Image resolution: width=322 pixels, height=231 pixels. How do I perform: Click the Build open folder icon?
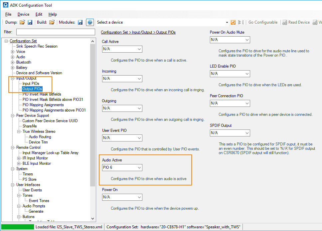(52, 22)
